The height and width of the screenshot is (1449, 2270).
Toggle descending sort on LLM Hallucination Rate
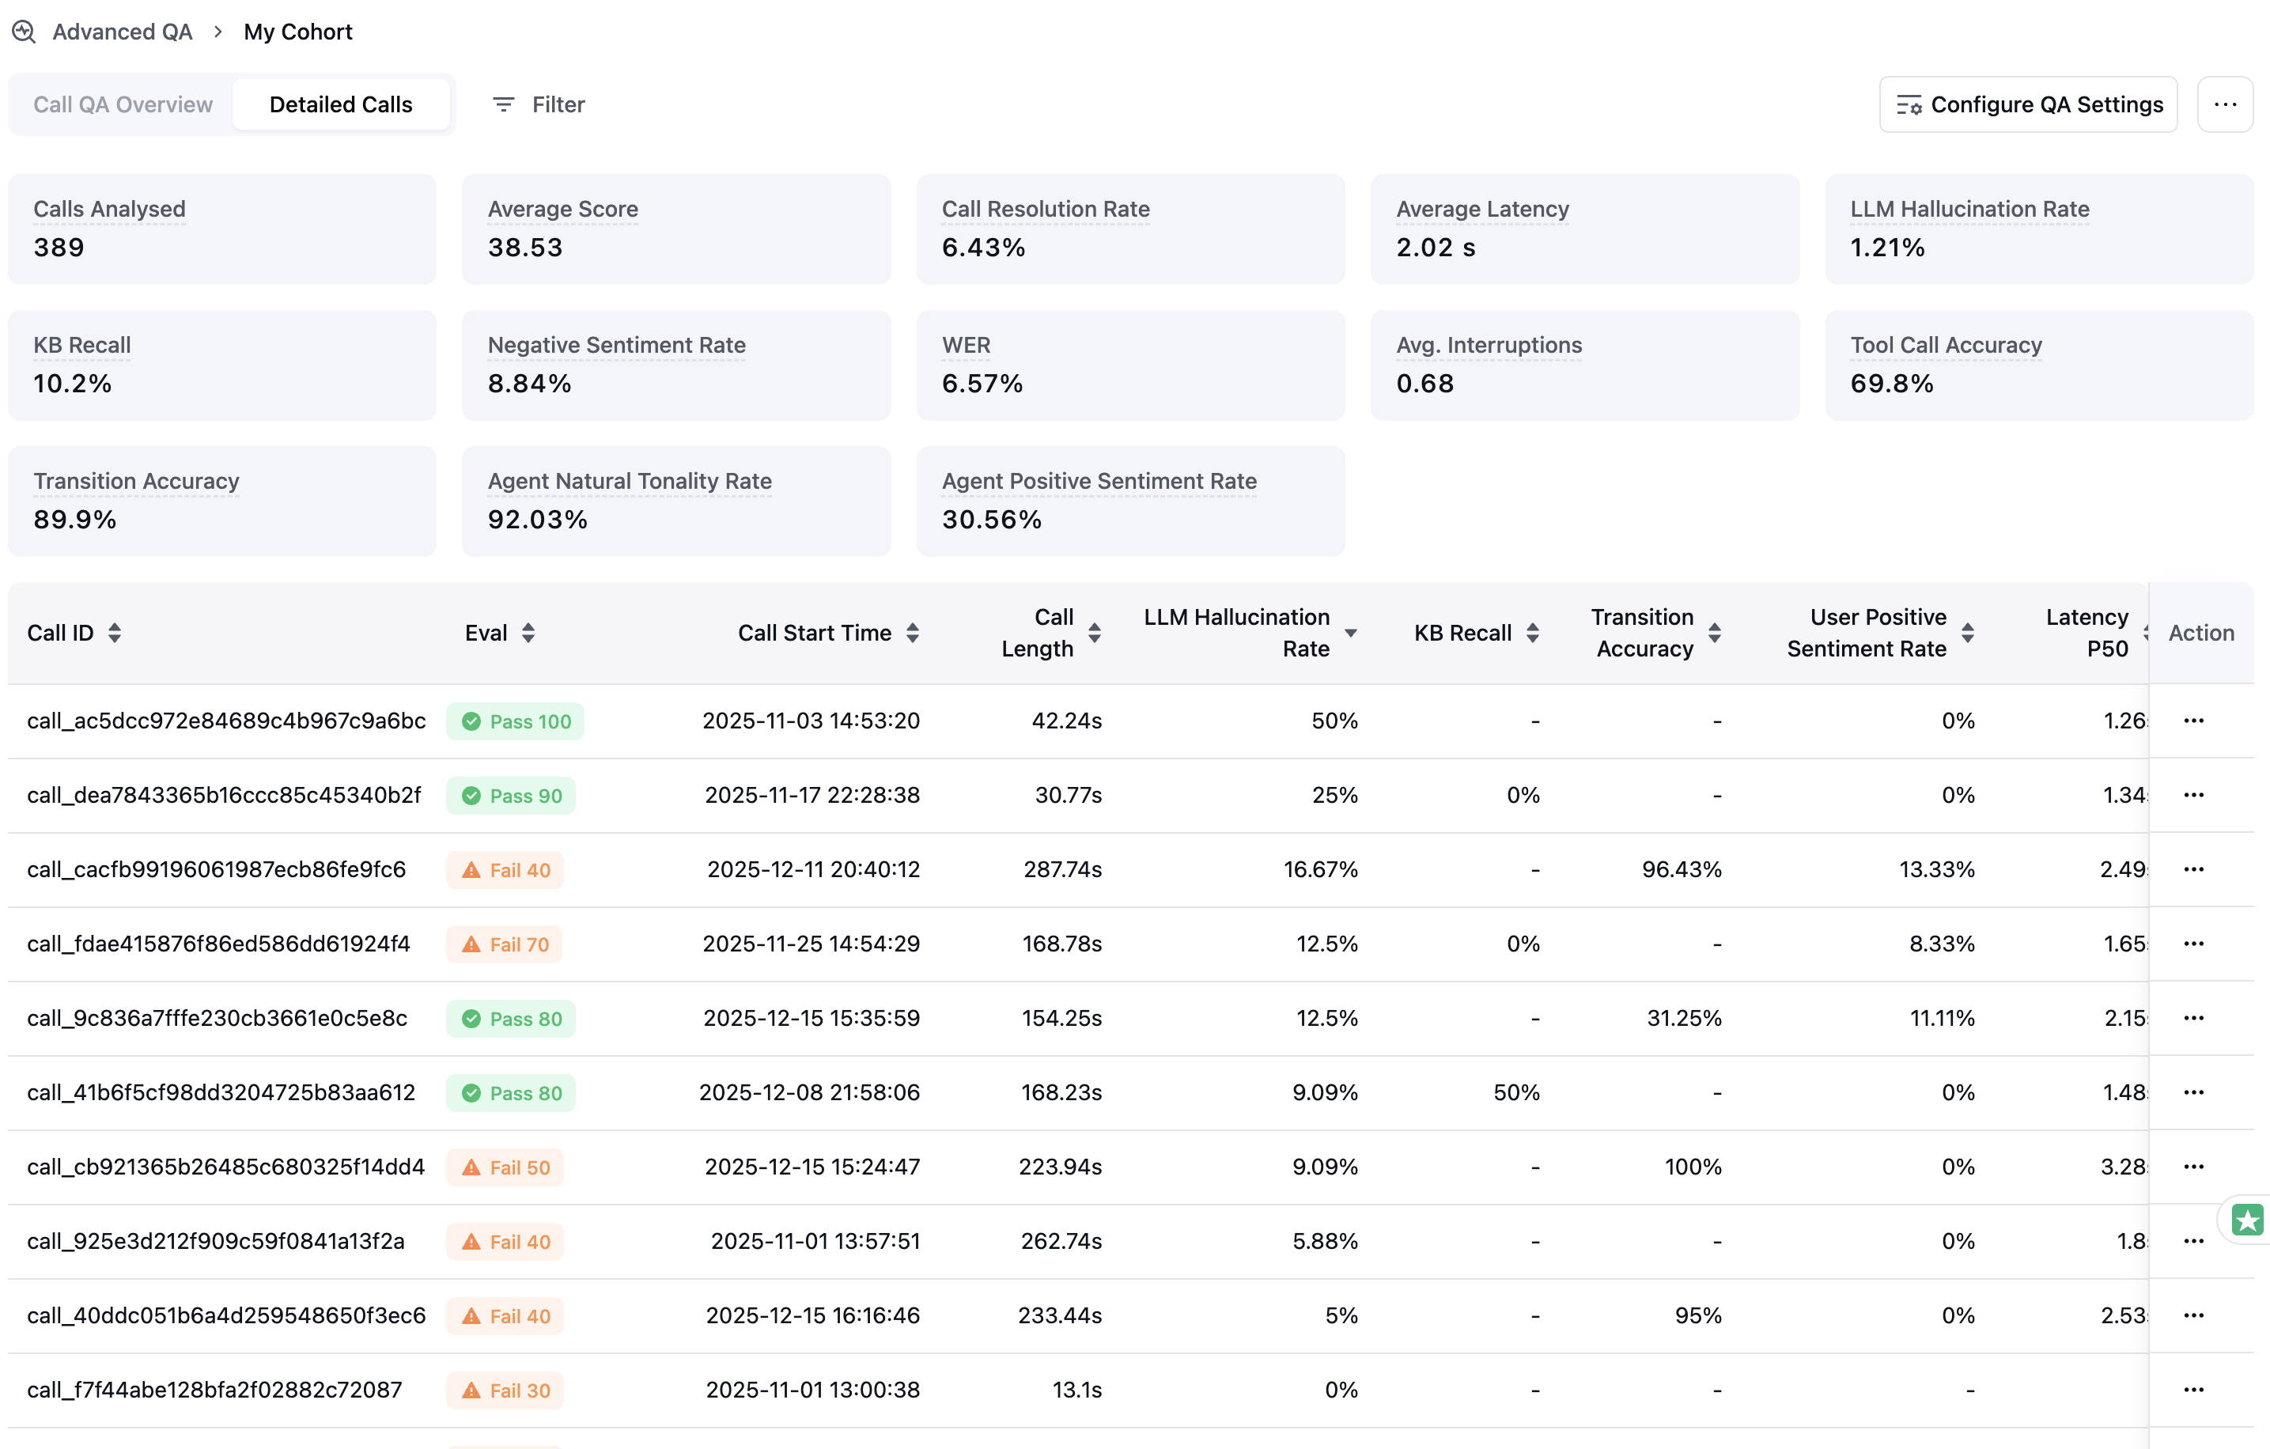click(x=1351, y=633)
